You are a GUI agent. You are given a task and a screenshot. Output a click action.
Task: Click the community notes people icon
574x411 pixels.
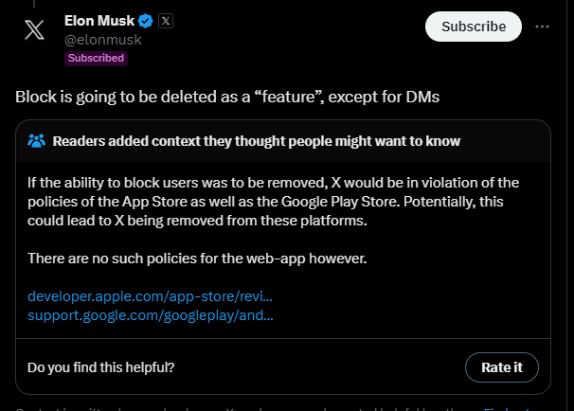click(37, 141)
